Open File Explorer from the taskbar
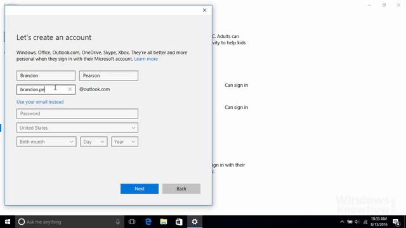The image size is (406, 228). point(164,222)
